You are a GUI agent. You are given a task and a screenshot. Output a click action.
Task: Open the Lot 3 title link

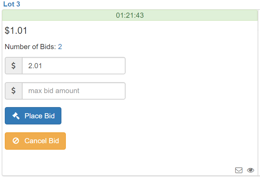click(x=12, y=4)
